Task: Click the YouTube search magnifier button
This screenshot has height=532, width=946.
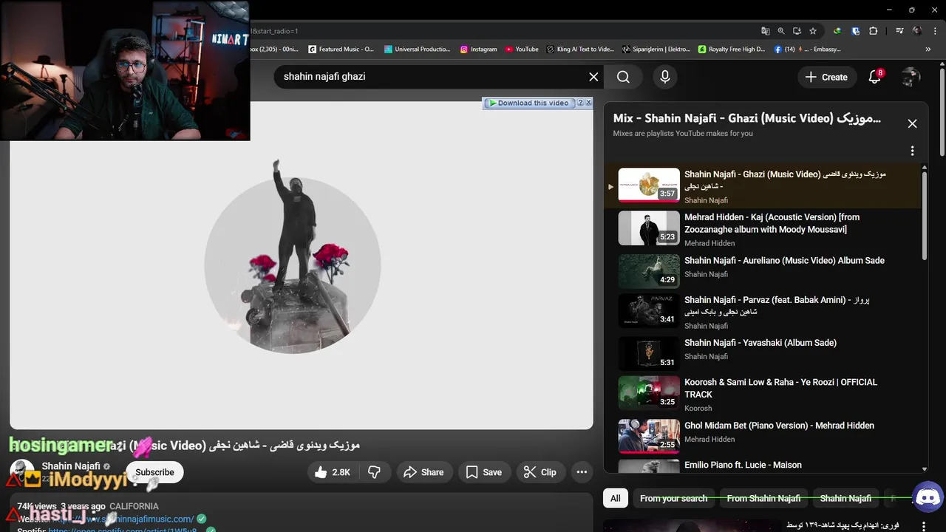Action: [x=623, y=77]
